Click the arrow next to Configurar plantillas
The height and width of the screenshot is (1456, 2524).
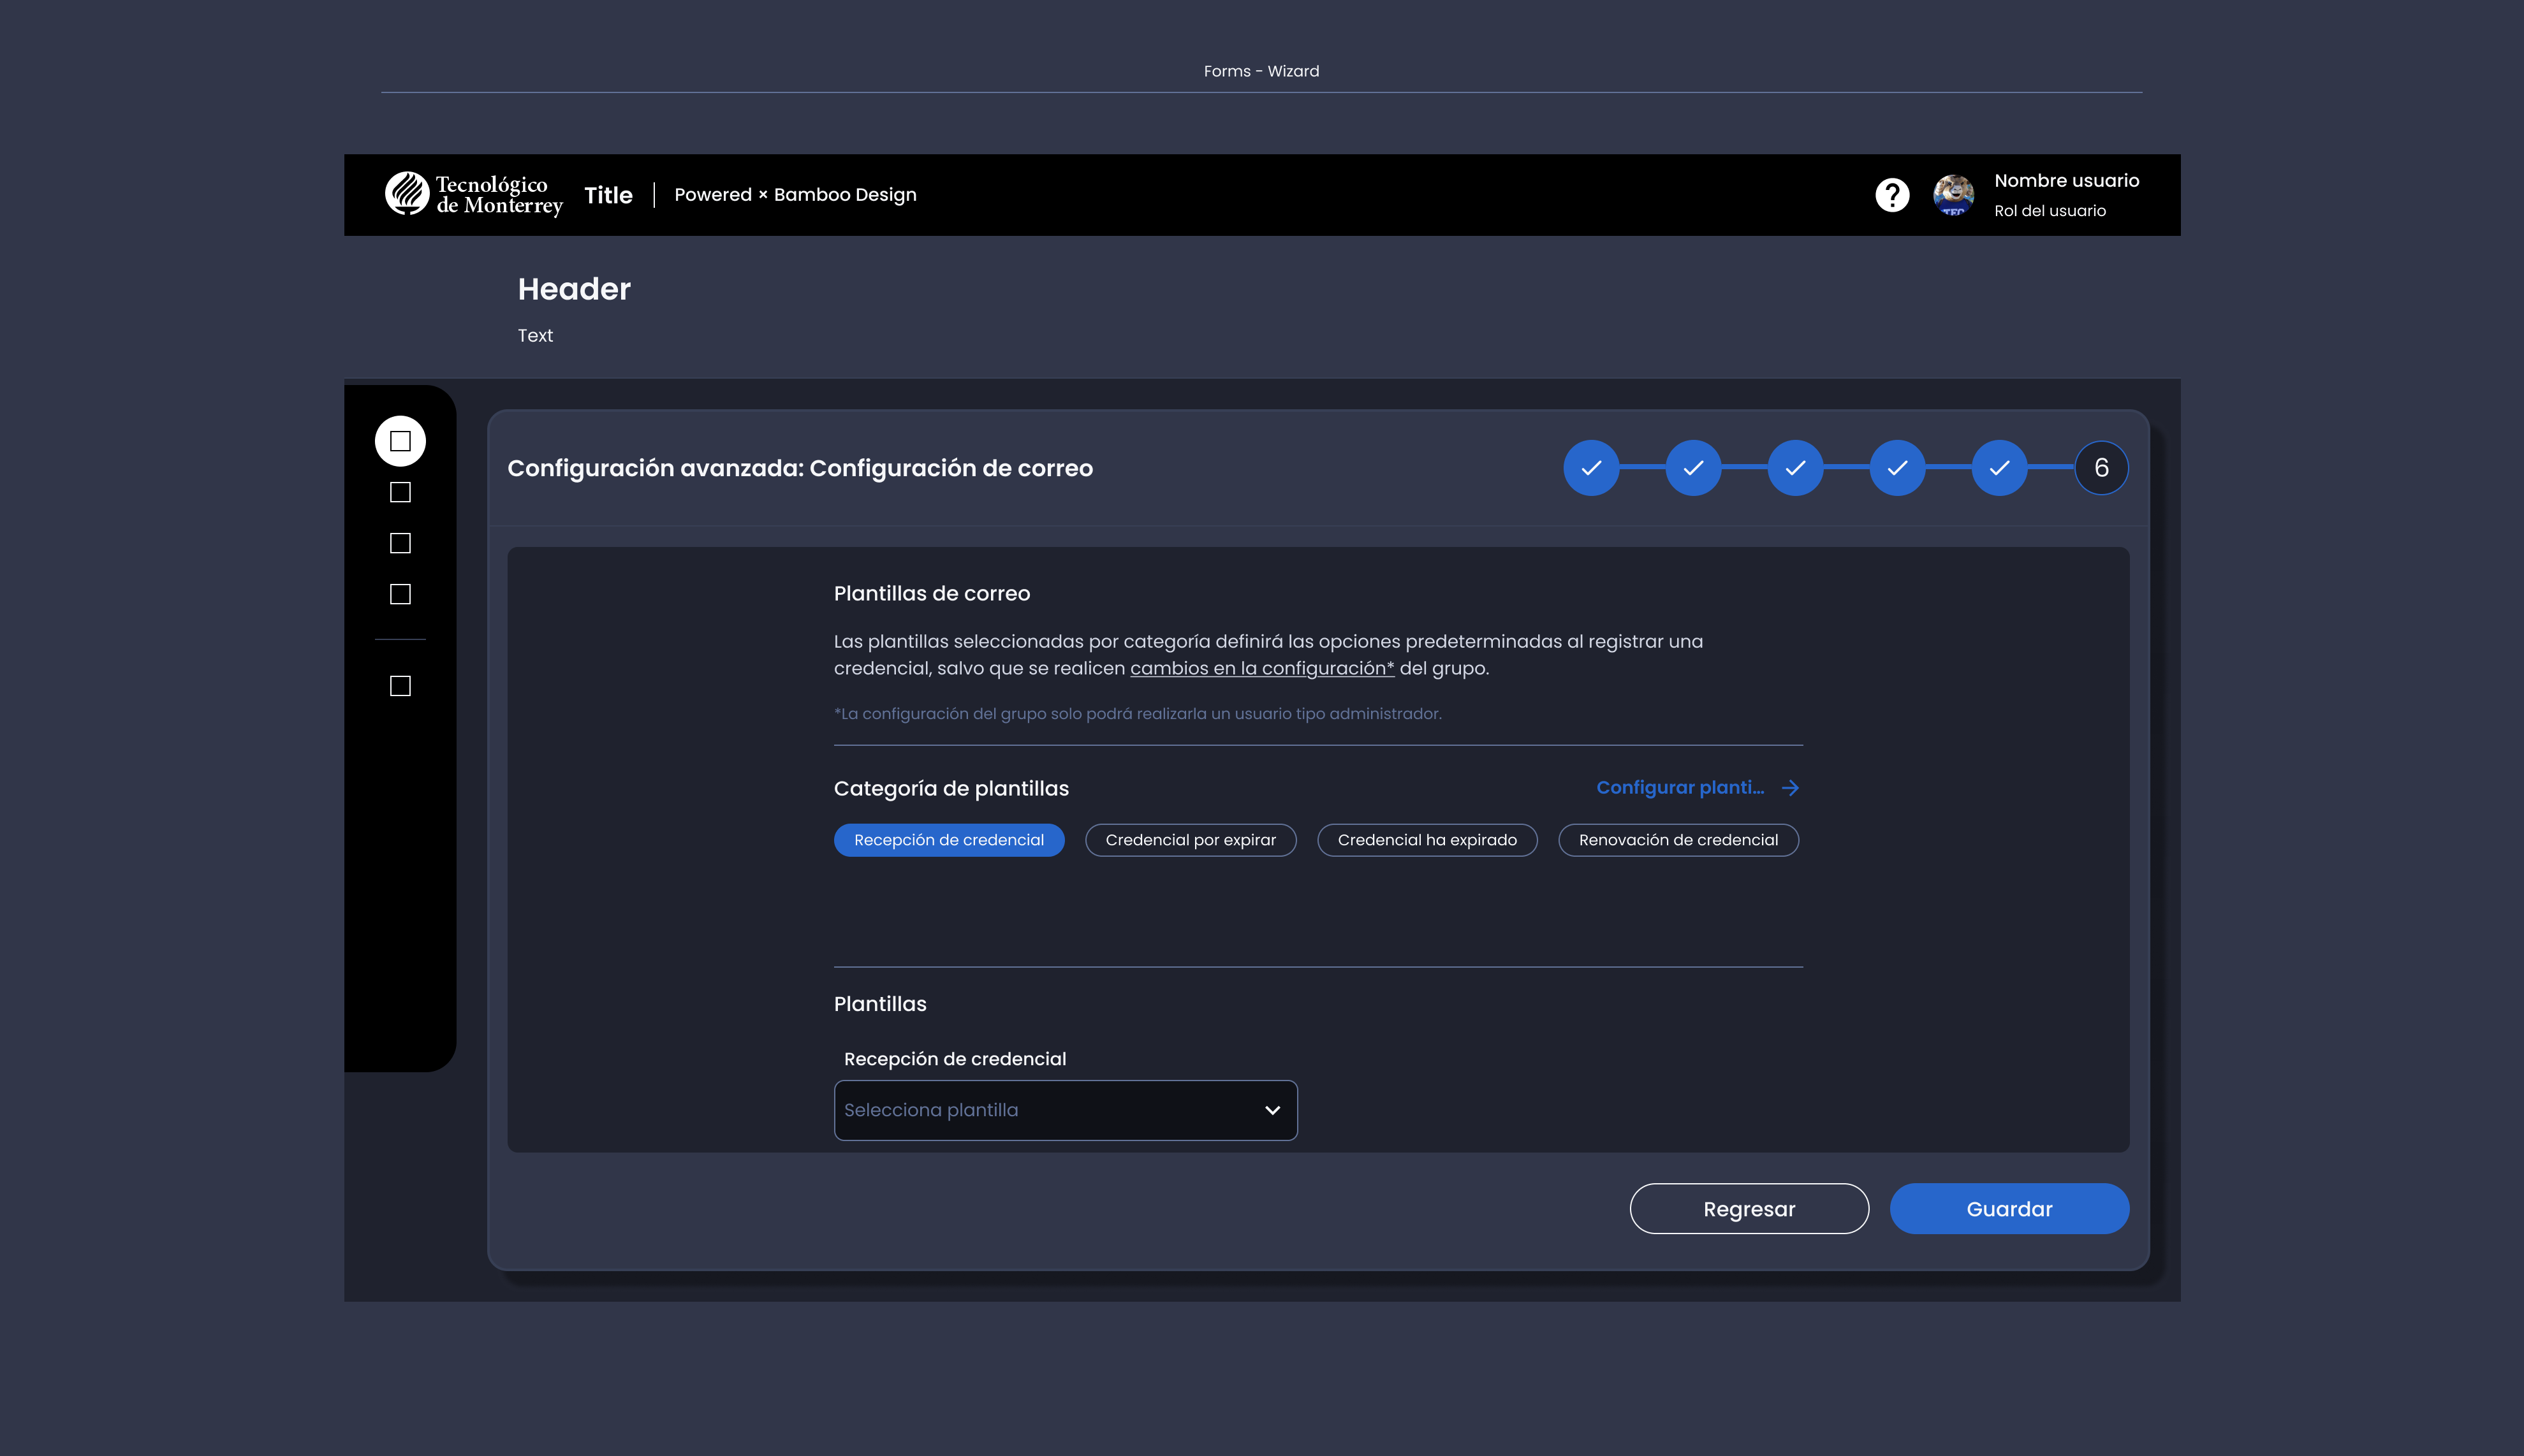pyautogui.click(x=1790, y=788)
